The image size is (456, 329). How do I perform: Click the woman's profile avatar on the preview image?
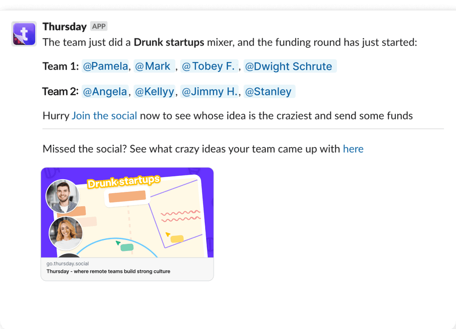coord(65,233)
